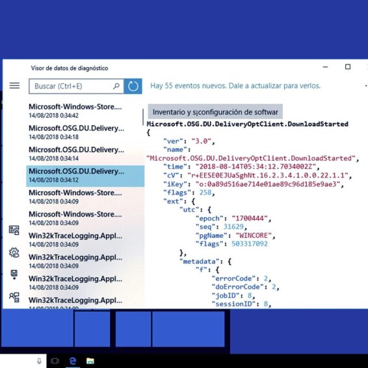Click the "iKey" value in the JSON

tap(268, 184)
